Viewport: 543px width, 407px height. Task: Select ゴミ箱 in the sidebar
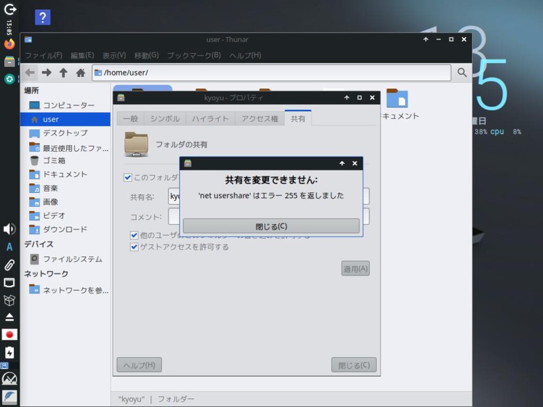pyautogui.click(x=54, y=160)
